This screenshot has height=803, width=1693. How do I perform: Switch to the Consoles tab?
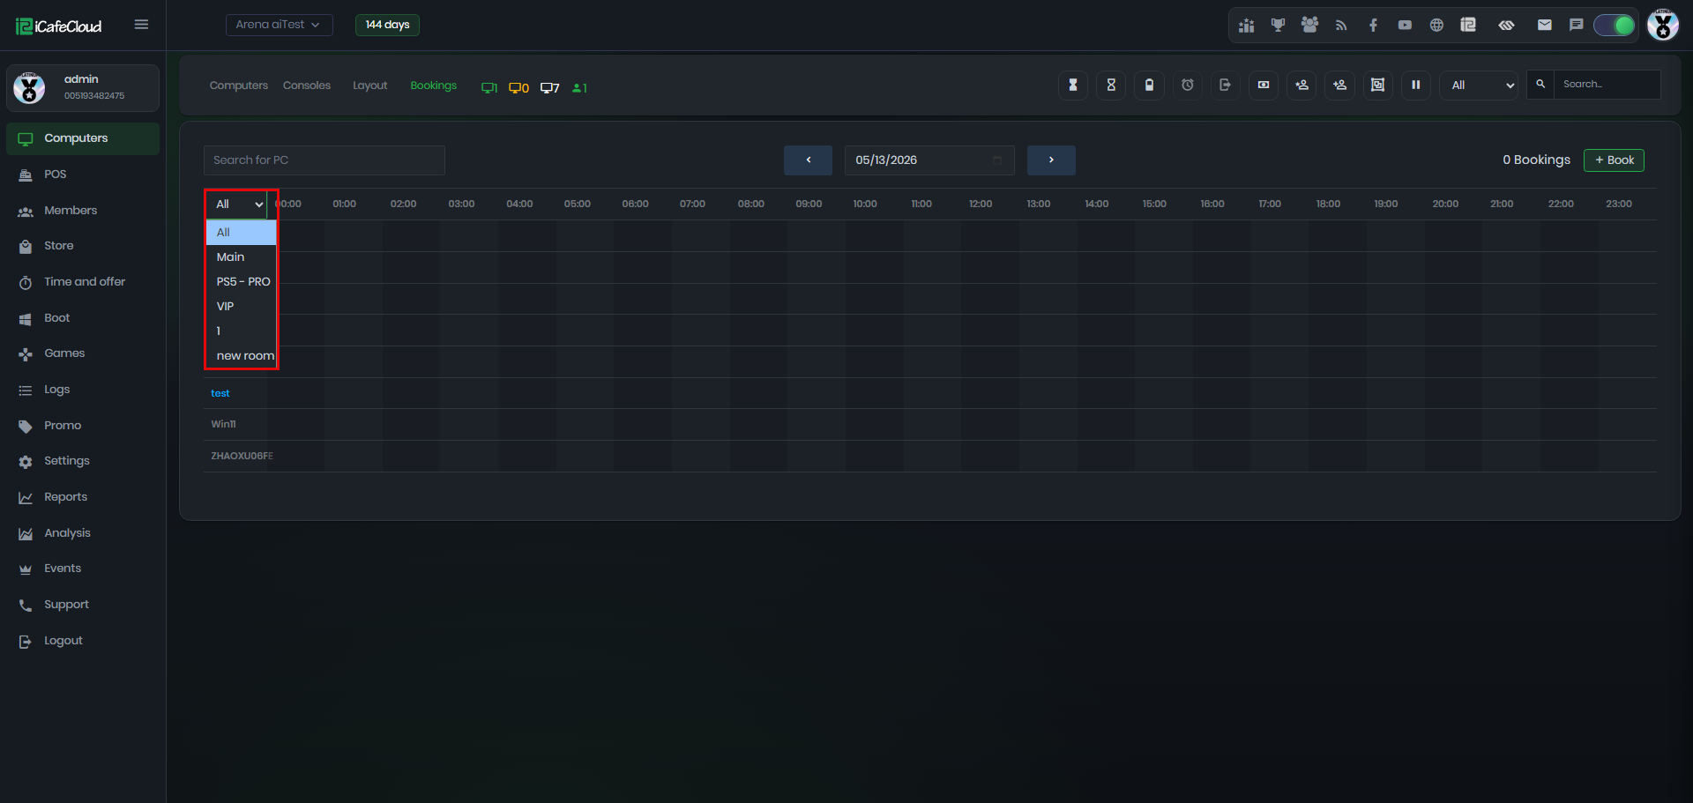click(307, 86)
